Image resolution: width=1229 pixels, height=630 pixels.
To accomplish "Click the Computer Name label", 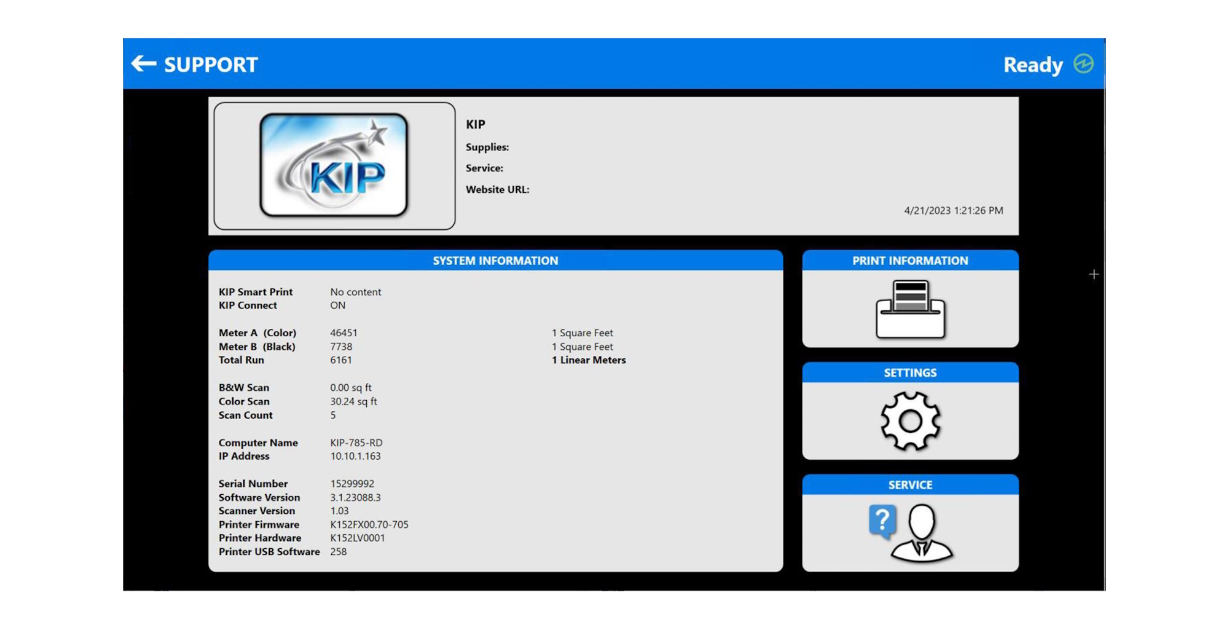I will (258, 443).
